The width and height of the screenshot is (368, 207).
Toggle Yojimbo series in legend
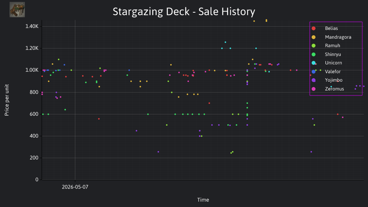pos(333,80)
